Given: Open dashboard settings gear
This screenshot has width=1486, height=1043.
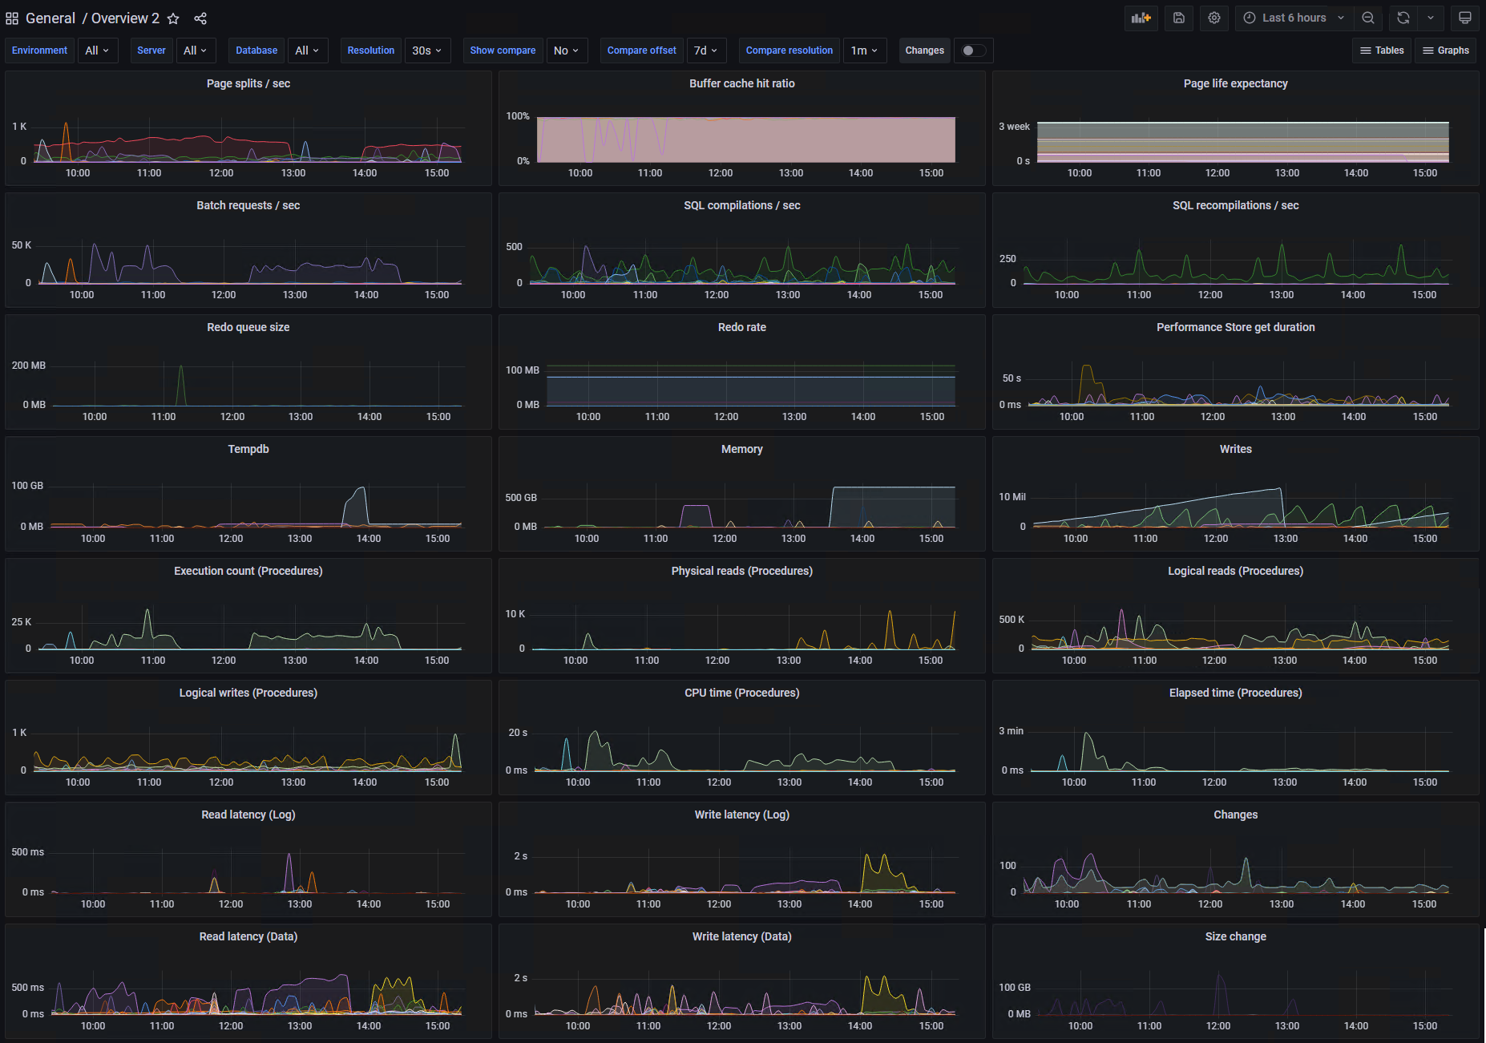Looking at the screenshot, I should [x=1214, y=18].
